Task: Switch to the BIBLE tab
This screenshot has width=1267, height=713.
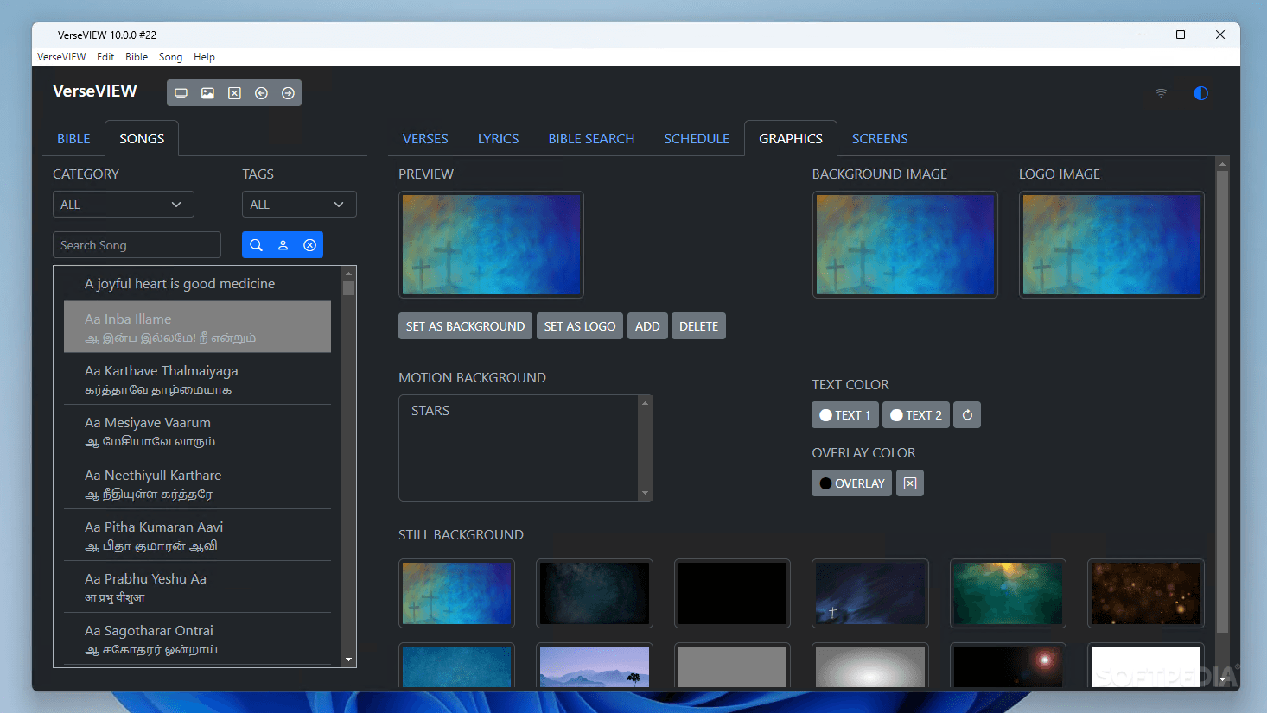Action: click(73, 138)
